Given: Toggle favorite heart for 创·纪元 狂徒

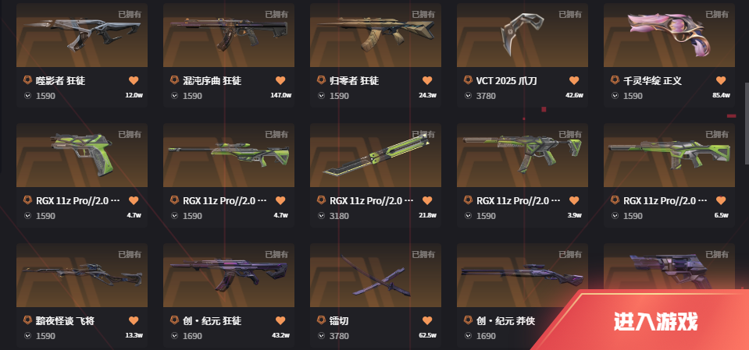Looking at the screenshot, I should [x=280, y=321].
